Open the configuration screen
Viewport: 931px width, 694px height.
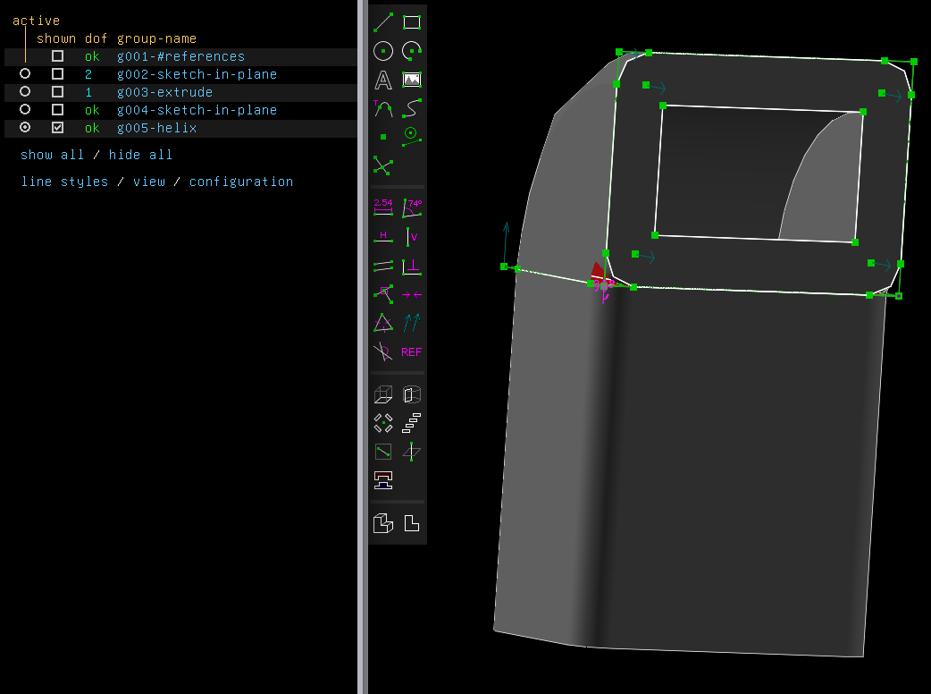[241, 181]
